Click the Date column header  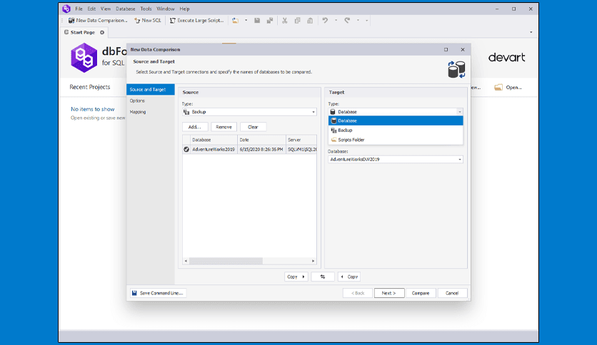[x=261, y=140]
